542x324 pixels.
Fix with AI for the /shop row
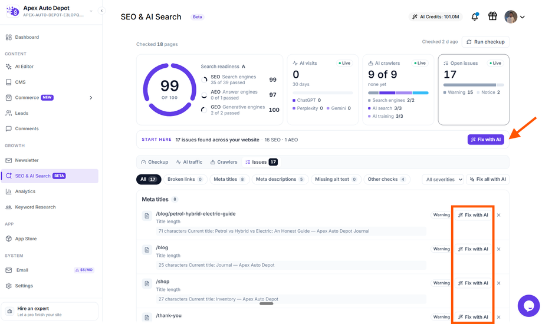[473, 283]
